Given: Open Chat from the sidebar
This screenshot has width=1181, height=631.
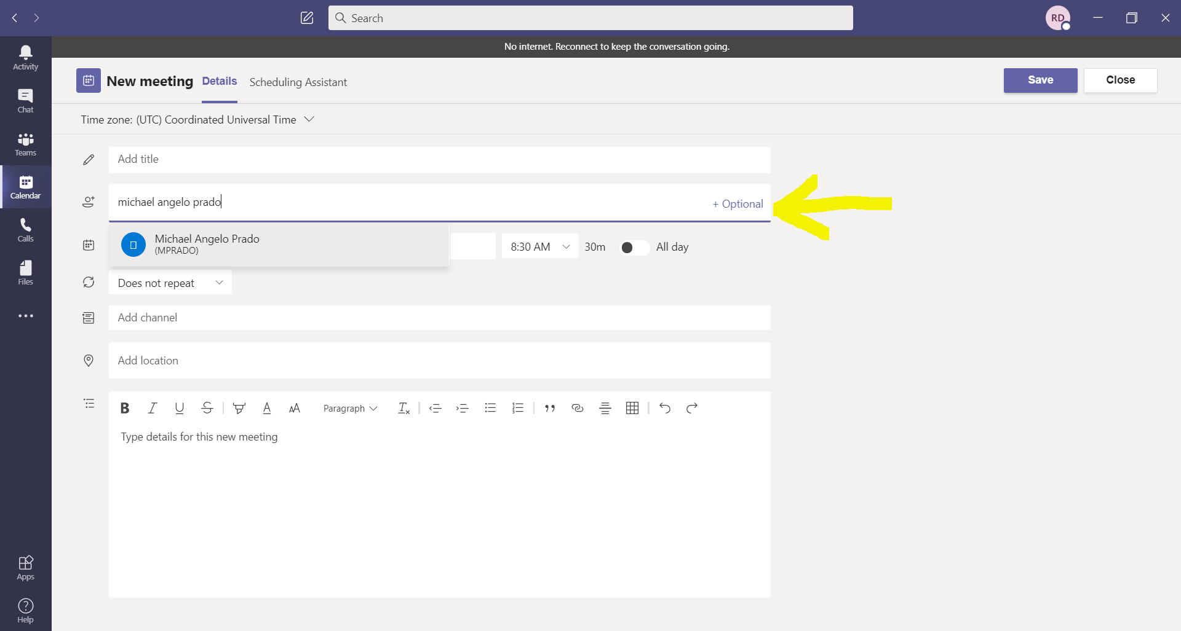Looking at the screenshot, I should tap(26, 101).
